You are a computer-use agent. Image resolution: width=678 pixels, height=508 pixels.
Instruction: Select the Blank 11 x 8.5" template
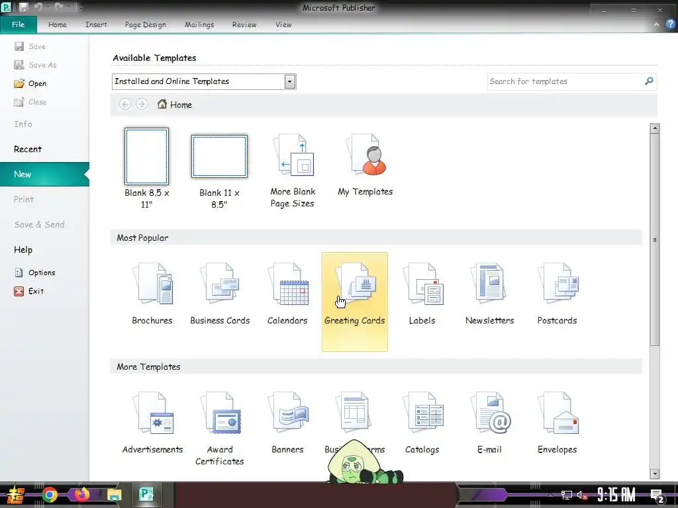coord(219,171)
